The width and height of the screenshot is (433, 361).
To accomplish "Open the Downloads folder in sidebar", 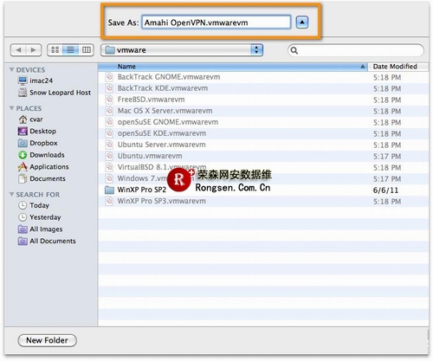I will pos(42,155).
